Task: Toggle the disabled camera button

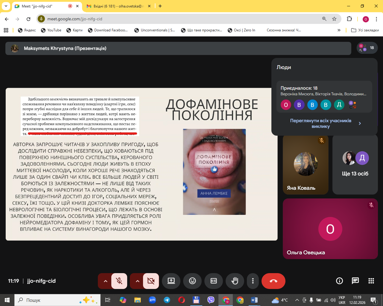Action: point(151,281)
